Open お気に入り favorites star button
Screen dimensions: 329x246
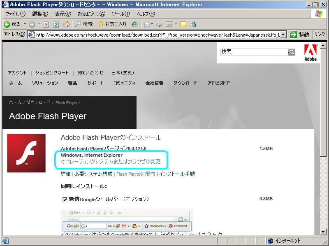point(112,25)
